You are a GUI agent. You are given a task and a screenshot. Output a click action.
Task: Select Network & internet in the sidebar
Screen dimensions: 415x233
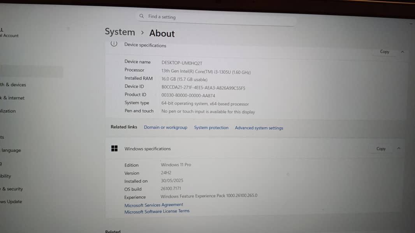click(12, 98)
